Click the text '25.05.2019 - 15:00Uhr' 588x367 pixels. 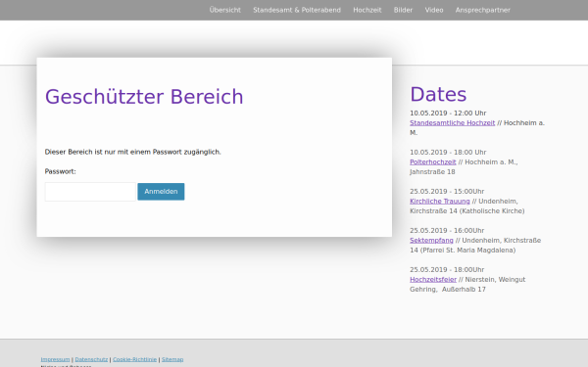click(x=447, y=192)
